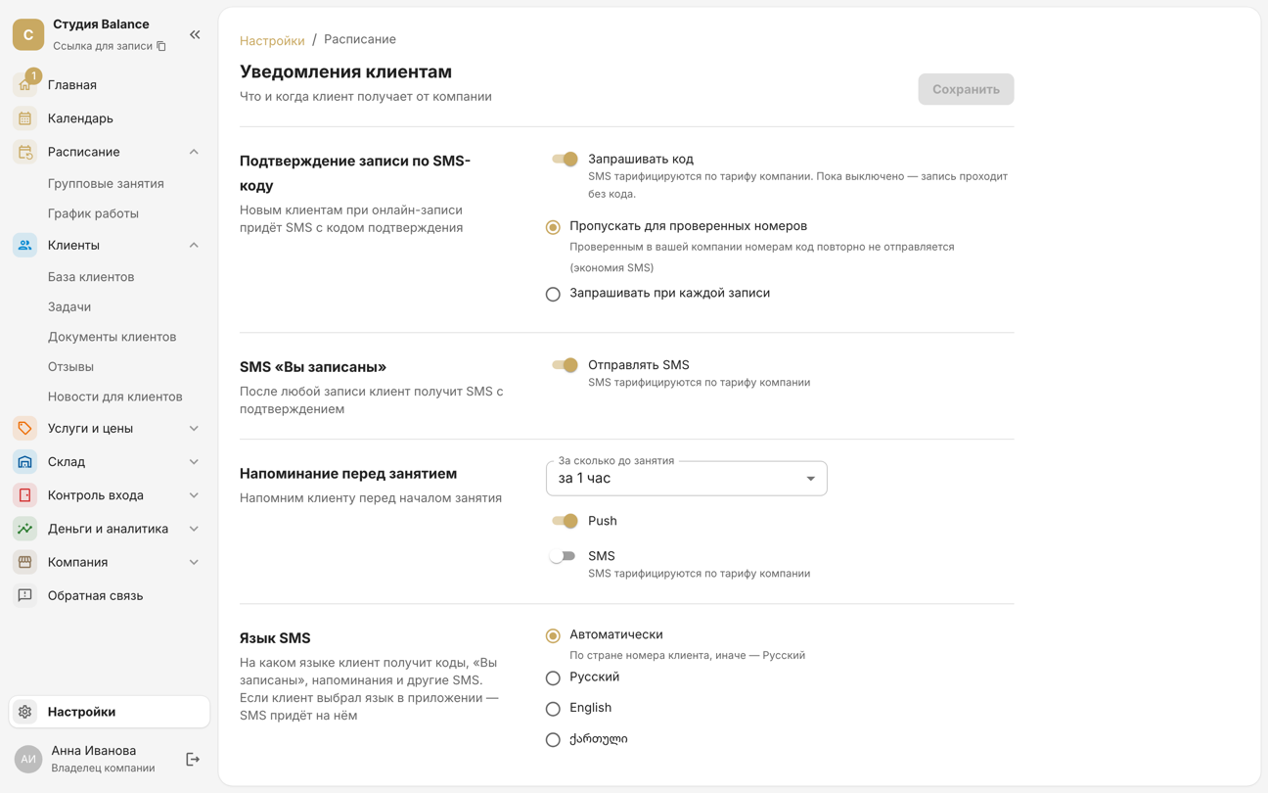Expand the Контроль входа chevron
Image resolution: width=1268 pixels, height=793 pixels.
pyautogui.click(x=194, y=495)
